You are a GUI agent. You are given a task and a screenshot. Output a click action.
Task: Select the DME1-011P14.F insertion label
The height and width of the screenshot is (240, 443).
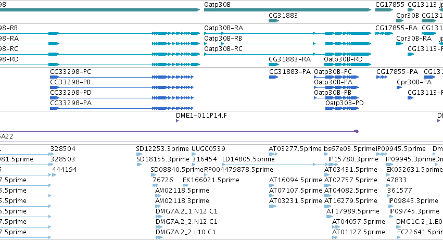(201, 116)
